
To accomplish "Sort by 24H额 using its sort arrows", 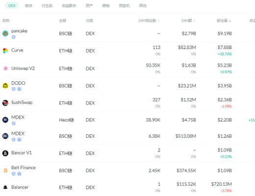I will tap(194, 21).
